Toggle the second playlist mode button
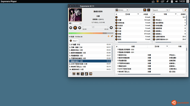Image resolution: width=190 pixels, height=106 pixels. point(78,74)
